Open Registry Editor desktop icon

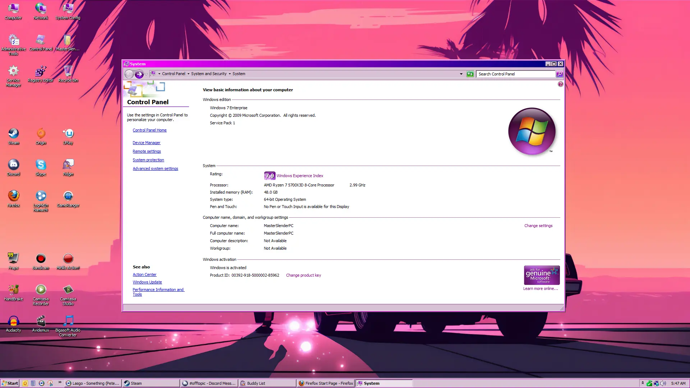[41, 74]
